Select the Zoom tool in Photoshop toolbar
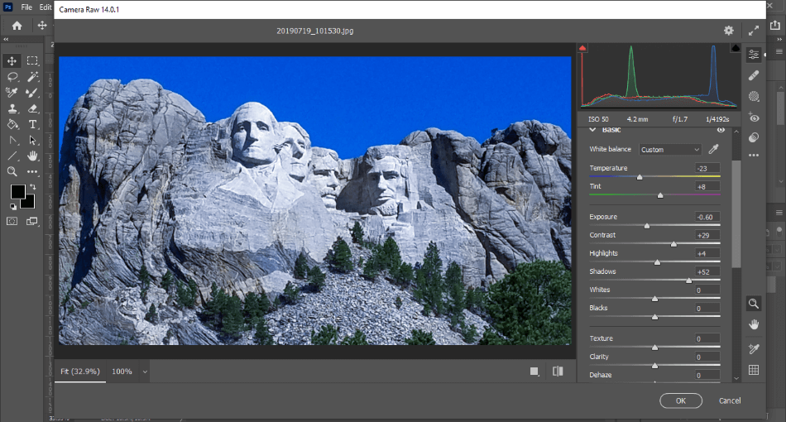 (x=12, y=172)
